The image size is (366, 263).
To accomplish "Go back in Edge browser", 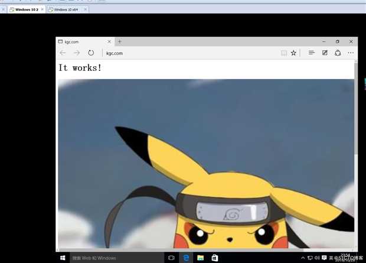I will [x=63, y=53].
